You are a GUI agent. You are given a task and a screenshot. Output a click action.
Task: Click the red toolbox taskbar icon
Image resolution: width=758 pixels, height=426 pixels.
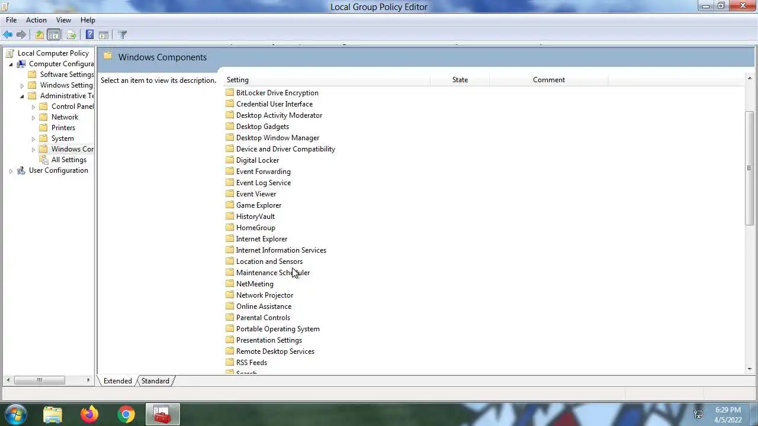click(x=162, y=414)
